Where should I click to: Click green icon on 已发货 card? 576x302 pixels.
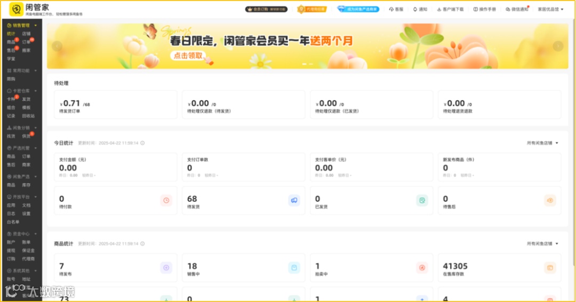point(422,200)
